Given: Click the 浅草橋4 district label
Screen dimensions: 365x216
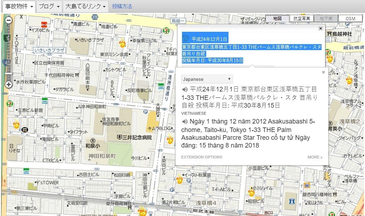Looking at the screenshot, I should point(206,203).
